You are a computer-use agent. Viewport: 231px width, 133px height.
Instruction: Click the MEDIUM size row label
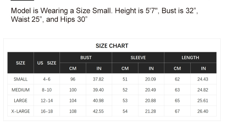coord(21,90)
